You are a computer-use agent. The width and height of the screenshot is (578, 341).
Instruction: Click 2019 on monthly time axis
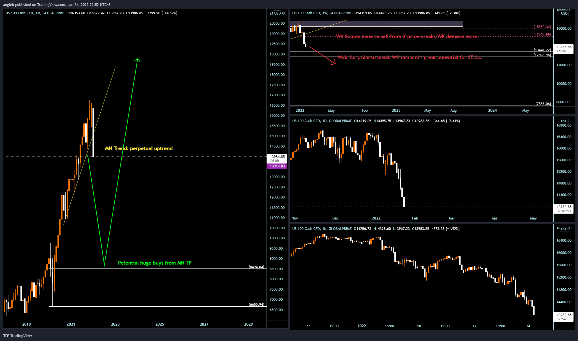(x=26, y=324)
